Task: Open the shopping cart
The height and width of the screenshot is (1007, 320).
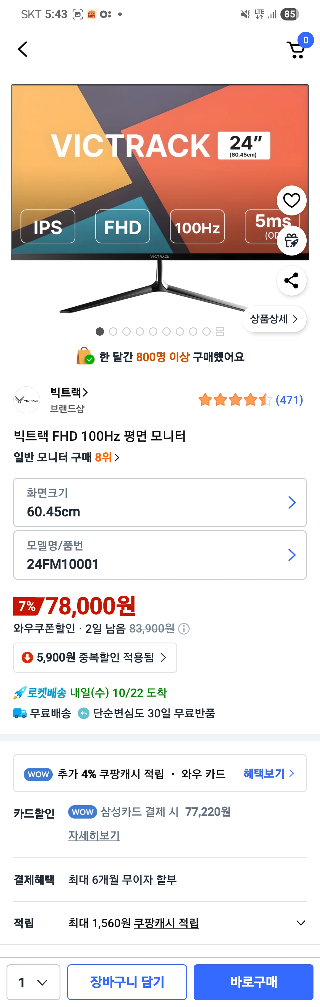Action: point(296,50)
